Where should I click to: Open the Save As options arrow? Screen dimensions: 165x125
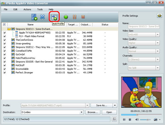pyautogui.click(x=115, y=105)
